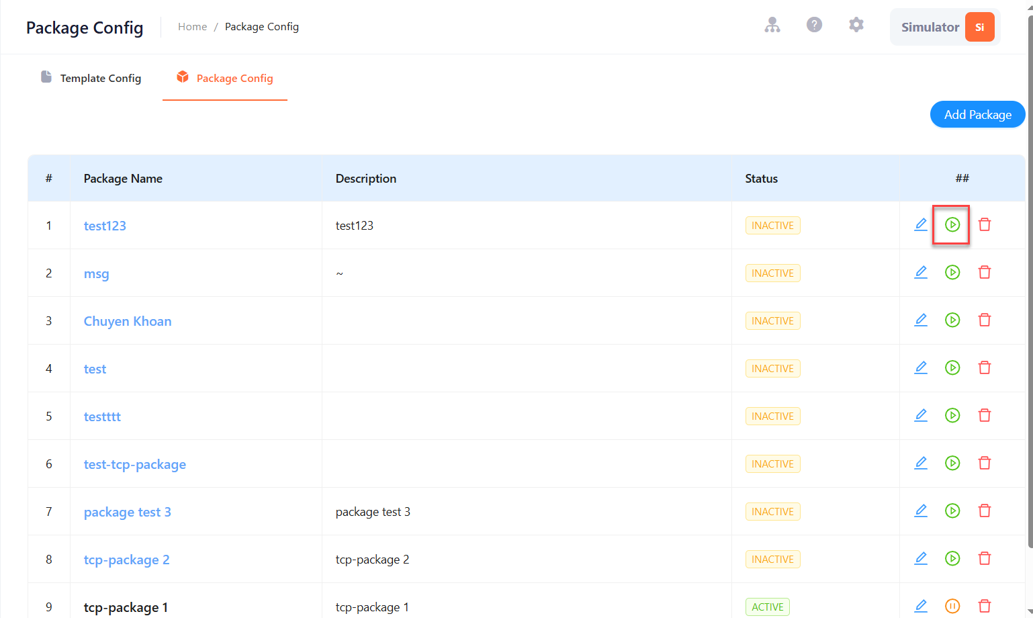Viewport: 1033px width, 618px height.
Task: Open the tcp-package 2 link
Action: [x=126, y=560]
